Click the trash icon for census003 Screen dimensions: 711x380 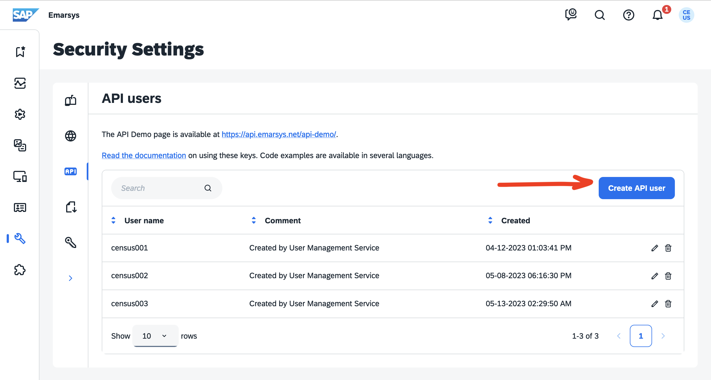tap(668, 304)
